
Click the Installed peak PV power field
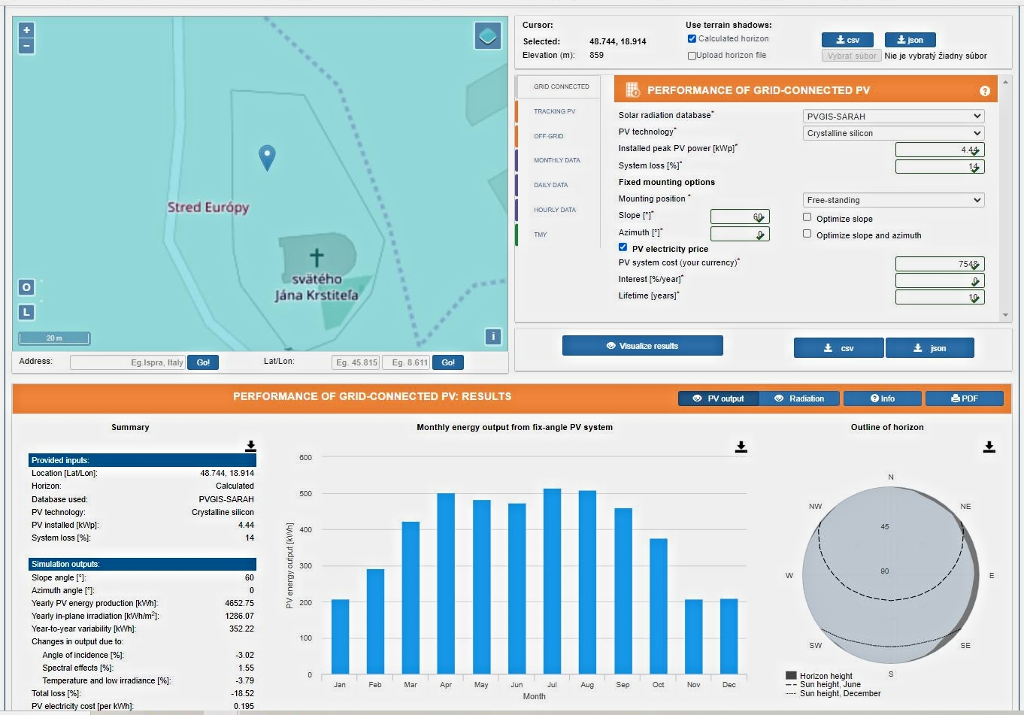click(940, 150)
